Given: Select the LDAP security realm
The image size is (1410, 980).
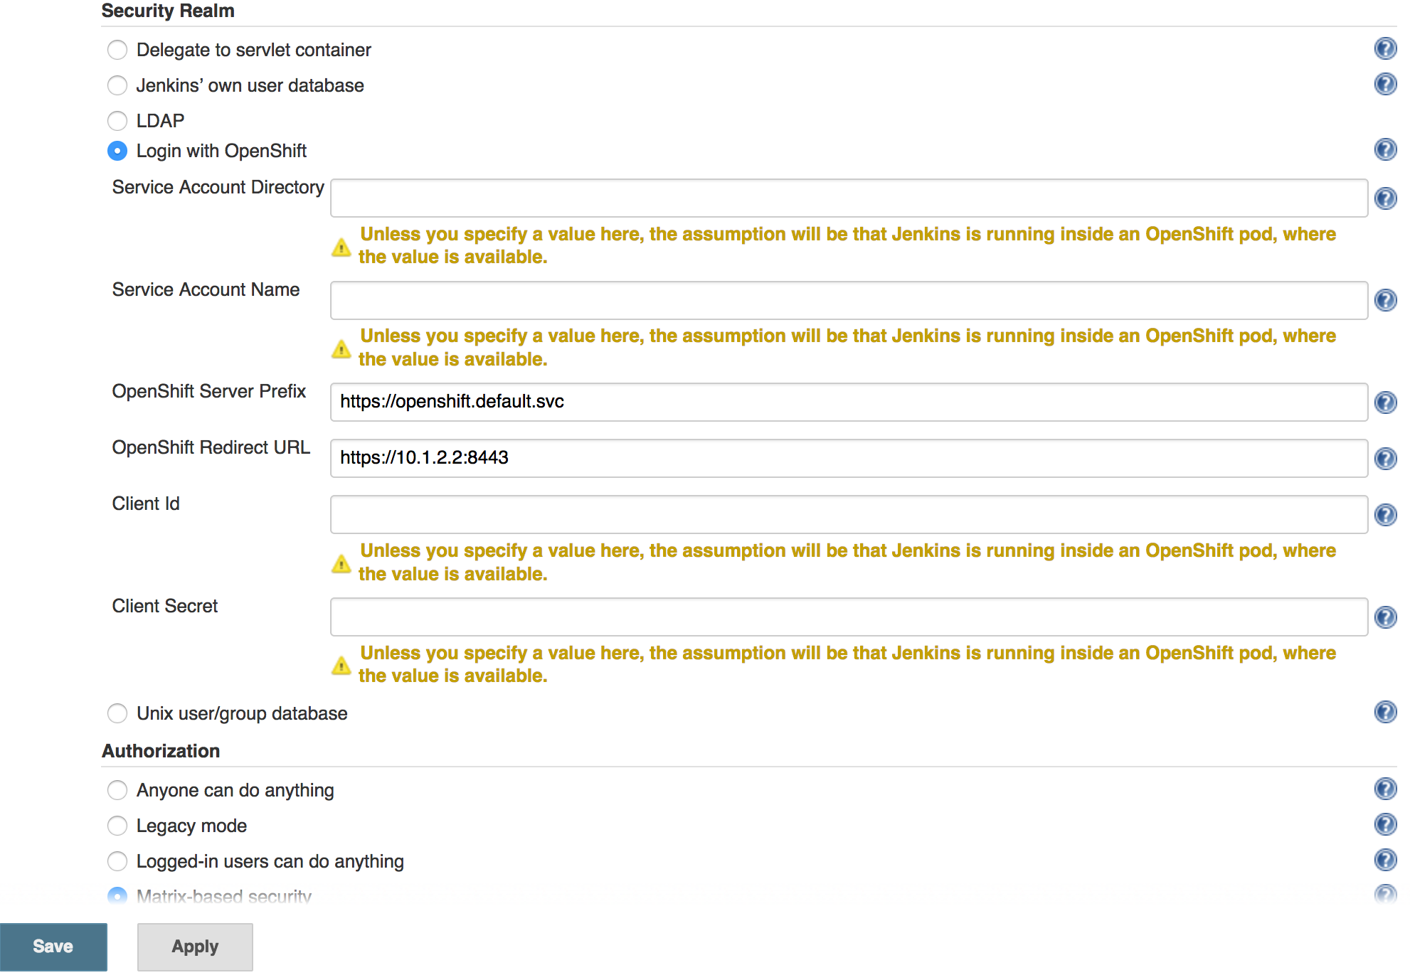Looking at the screenshot, I should coord(117,121).
